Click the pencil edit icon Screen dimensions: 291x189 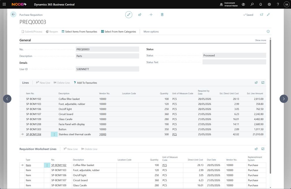[x=129, y=15]
